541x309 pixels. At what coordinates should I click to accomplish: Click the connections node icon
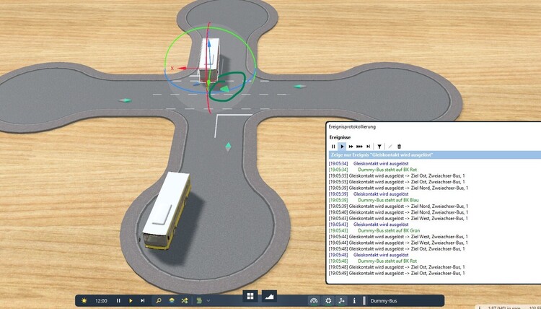coord(341,300)
